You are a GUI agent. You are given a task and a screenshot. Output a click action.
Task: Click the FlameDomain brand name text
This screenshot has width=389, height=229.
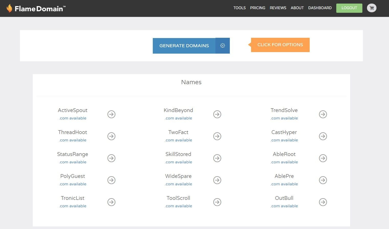tap(40, 9)
